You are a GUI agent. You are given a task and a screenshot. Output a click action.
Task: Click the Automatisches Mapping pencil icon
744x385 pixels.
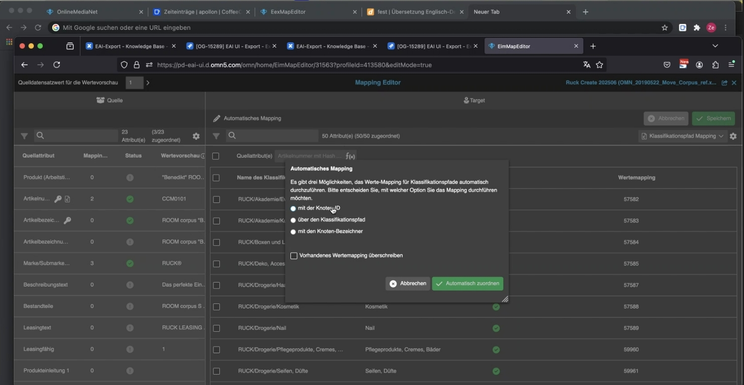pyautogui.click(x=216, y=118)
